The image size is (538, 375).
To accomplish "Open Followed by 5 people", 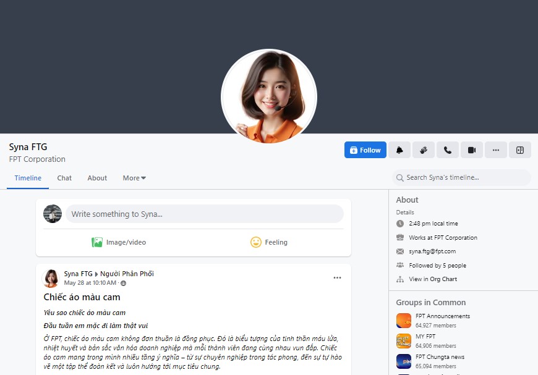I will pos(437,265).
